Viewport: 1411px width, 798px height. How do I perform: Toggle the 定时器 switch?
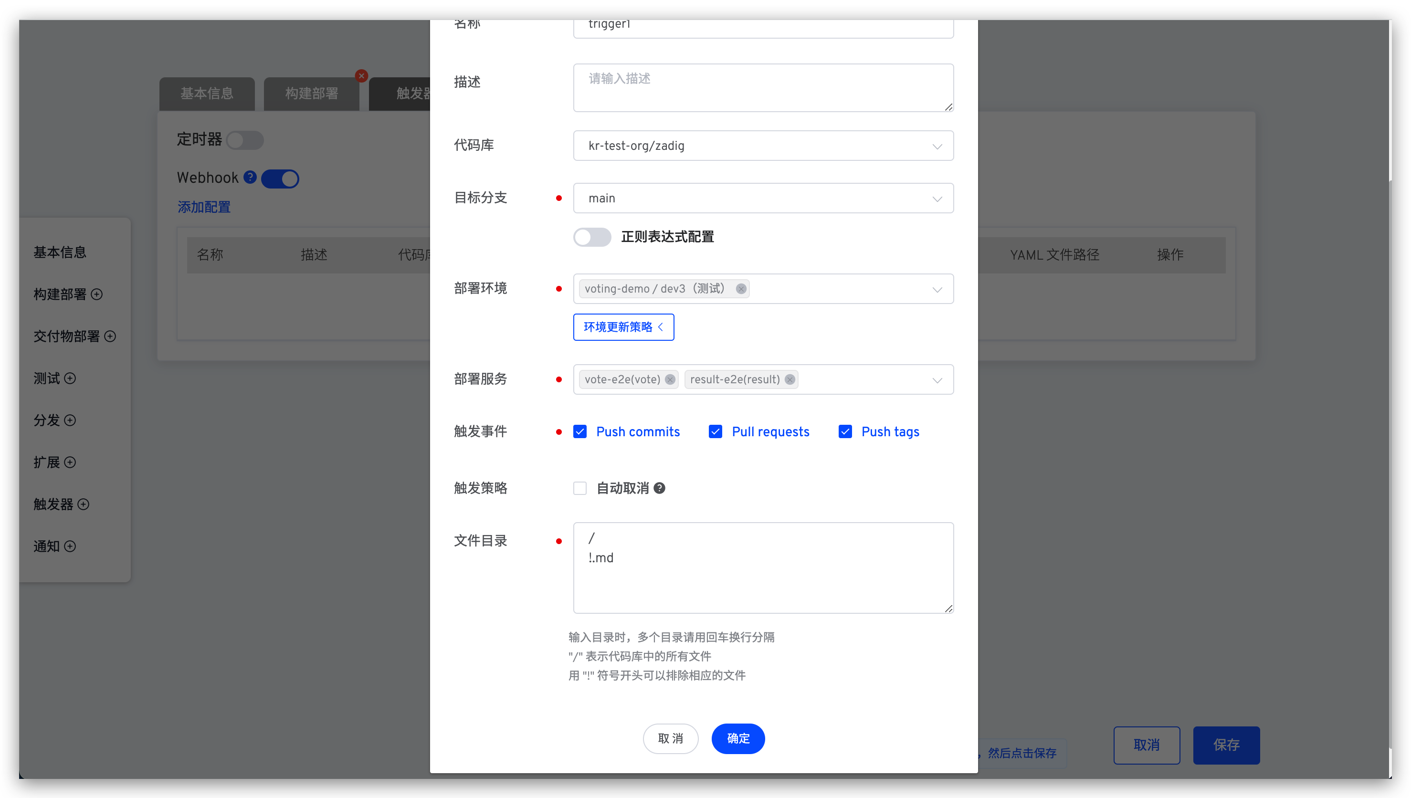point(245,140)
